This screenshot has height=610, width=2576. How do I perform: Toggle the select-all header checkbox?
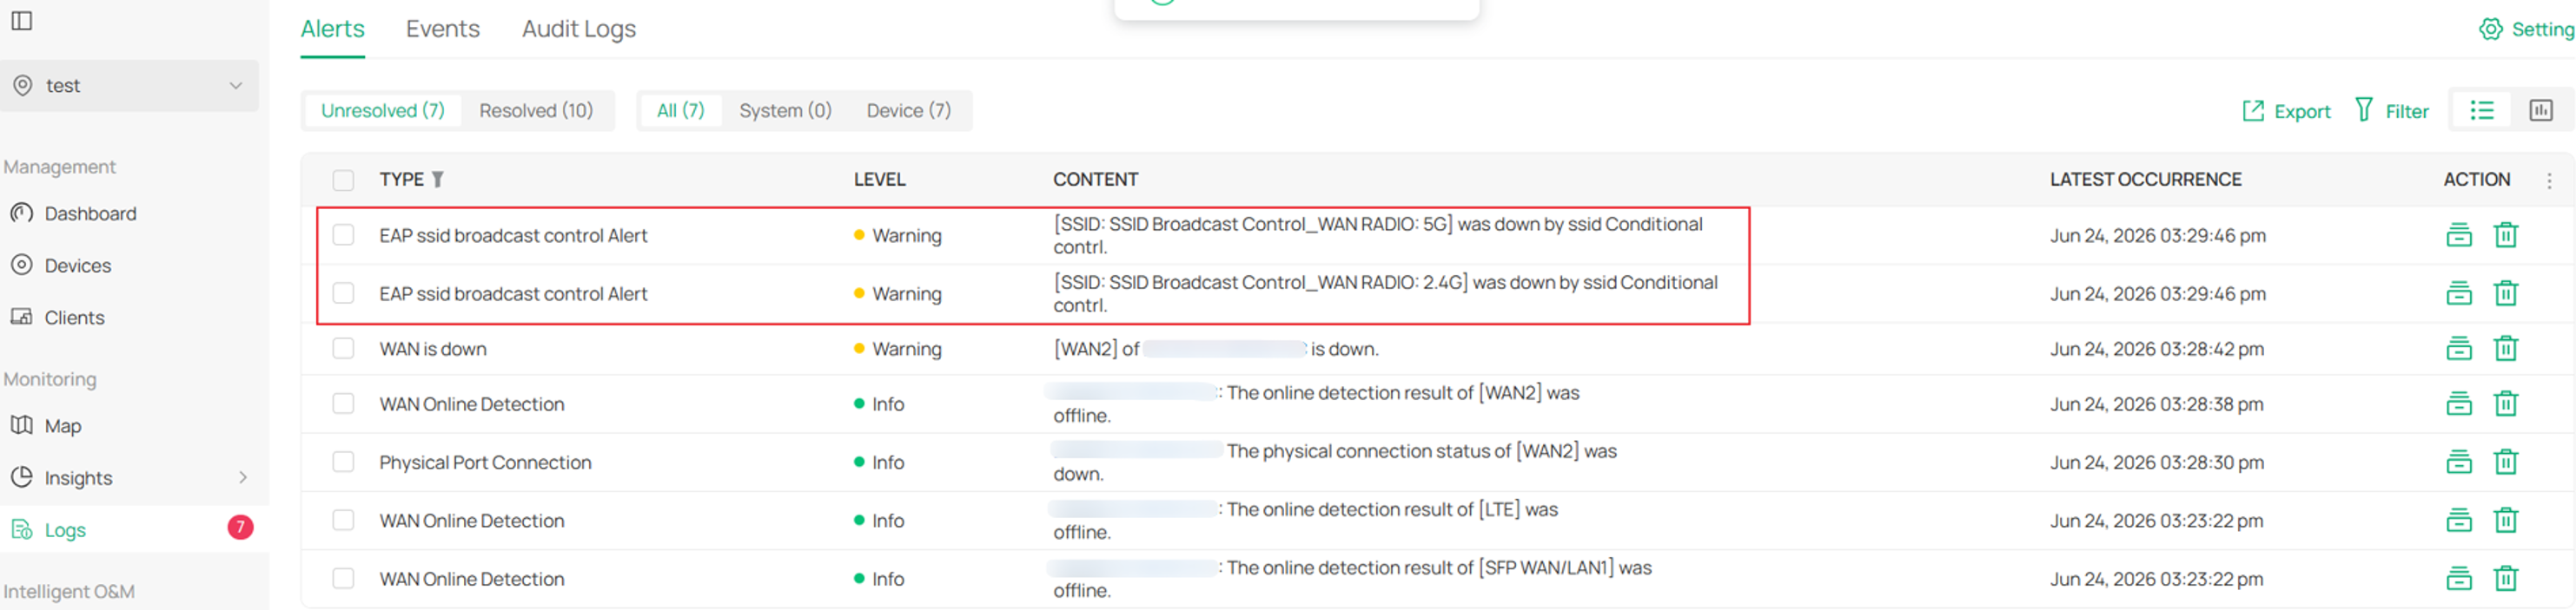pos(343,180)
